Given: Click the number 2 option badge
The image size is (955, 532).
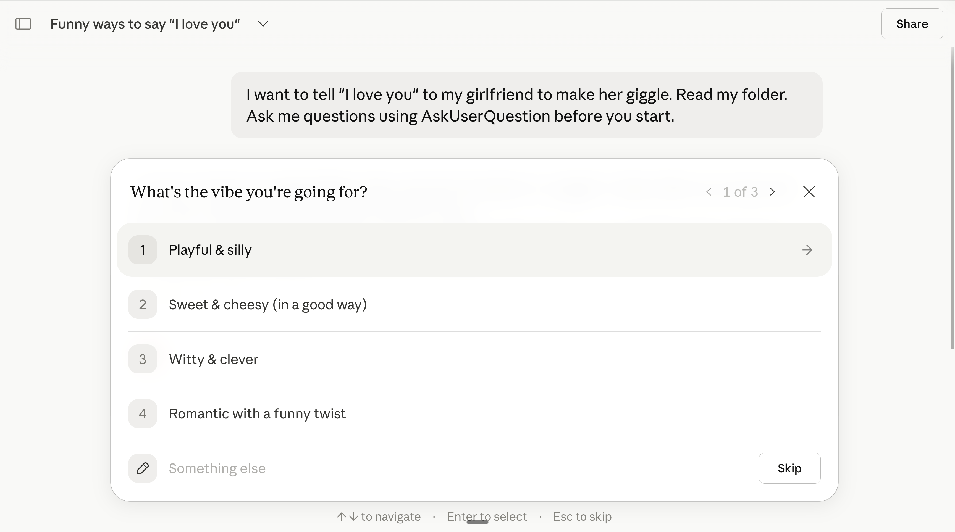Looking at the screenshot, I should point(143,304).
